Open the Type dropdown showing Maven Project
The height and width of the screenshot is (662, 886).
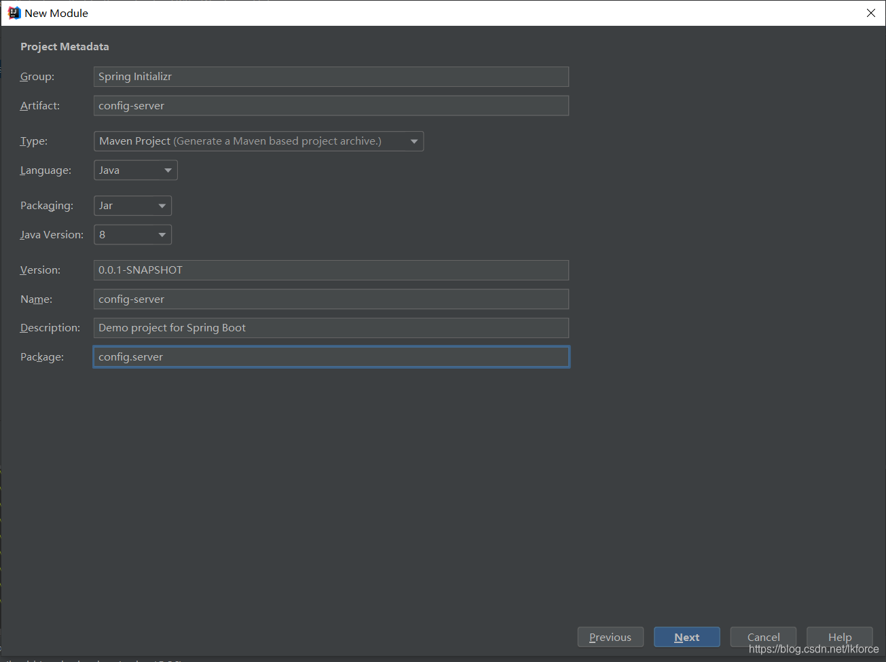click(259, 141)
